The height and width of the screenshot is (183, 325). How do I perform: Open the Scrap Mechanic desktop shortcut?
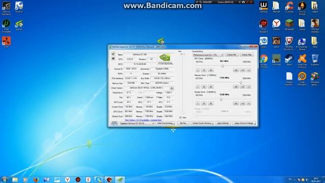302,79
